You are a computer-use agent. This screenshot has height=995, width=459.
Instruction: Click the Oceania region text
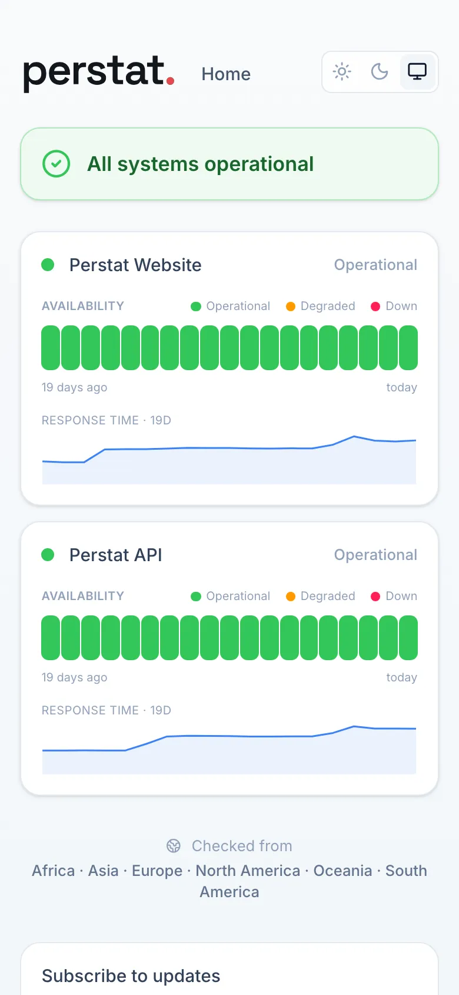pyautogui.click(x=343, y=871)
